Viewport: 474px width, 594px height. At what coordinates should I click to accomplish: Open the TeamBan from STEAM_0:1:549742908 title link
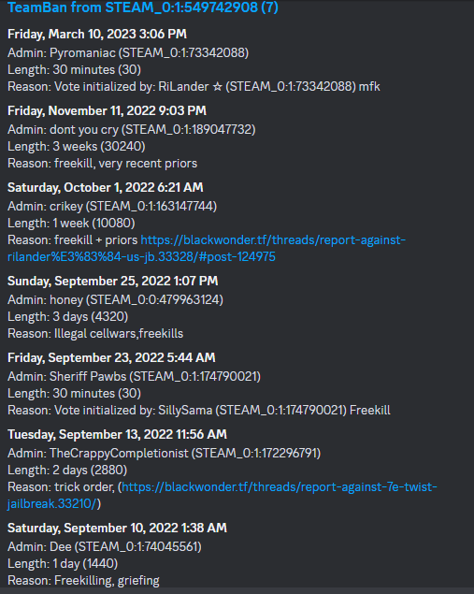[x=143, y=7]
